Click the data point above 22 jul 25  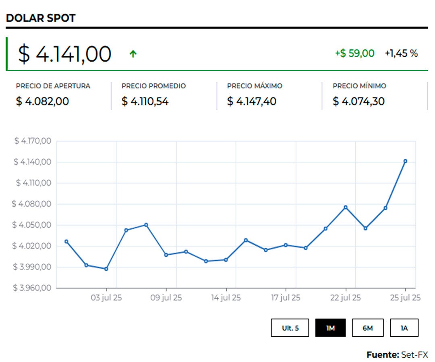346,207
